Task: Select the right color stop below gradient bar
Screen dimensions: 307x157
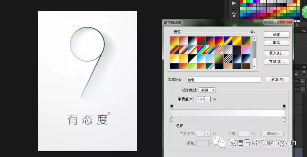Action: click(x=284, y=119)
